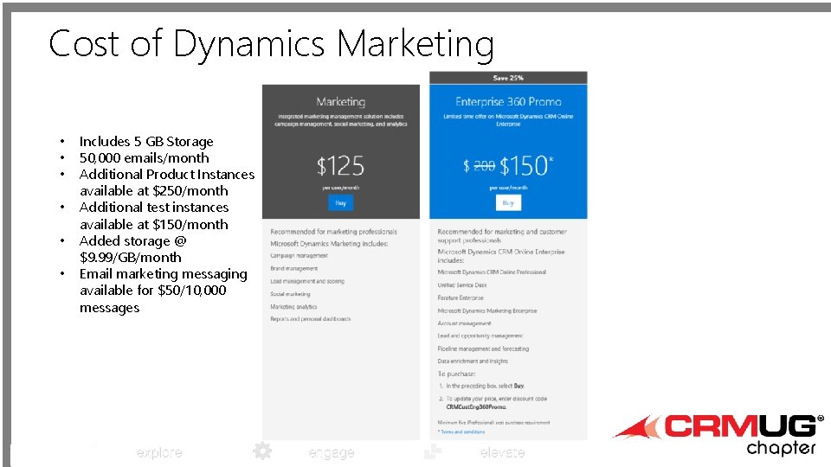This screenshot has height=467, width=831.
Task: Click the explore footer text
Action: [x=159, y=452]
